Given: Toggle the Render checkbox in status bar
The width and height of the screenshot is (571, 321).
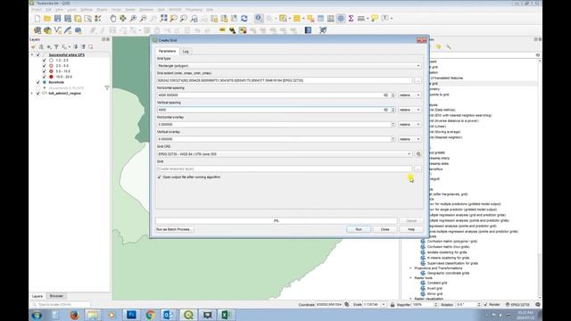Looking at the screenshot, I should pos(485,305).
